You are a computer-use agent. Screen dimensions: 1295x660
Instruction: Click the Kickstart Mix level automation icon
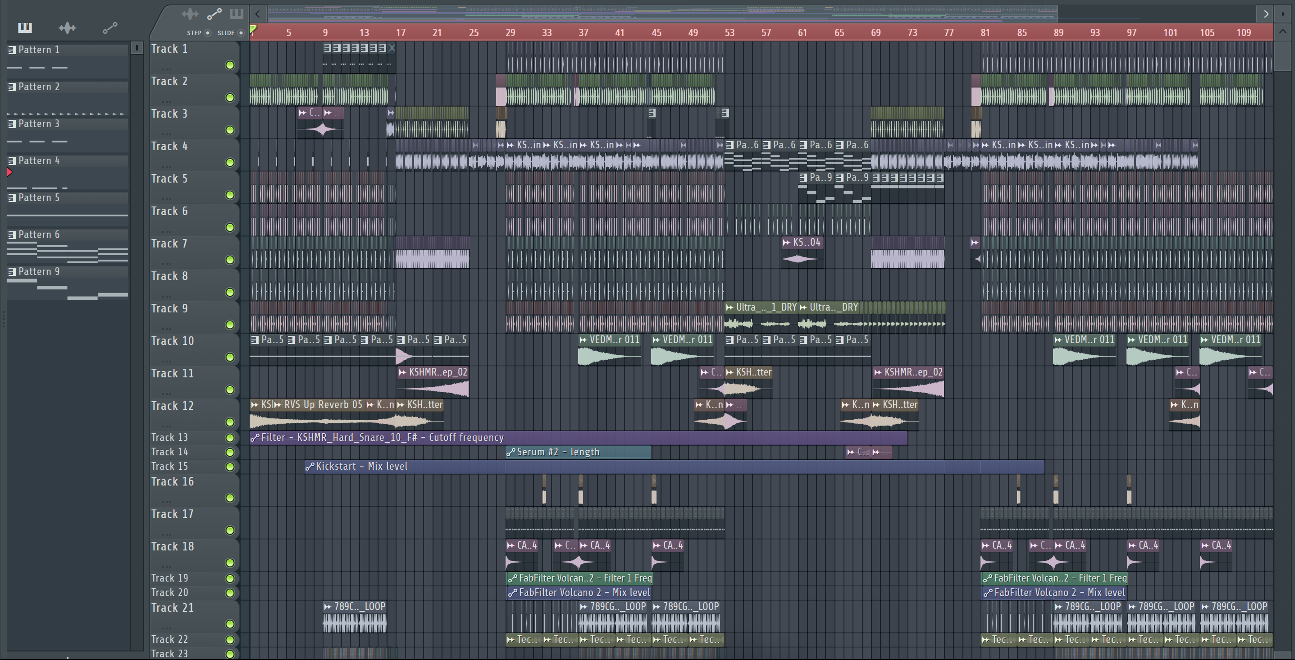point(310,467)
